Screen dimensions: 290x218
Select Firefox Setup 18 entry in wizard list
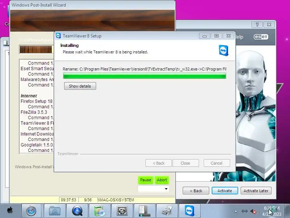coord(37,101)
